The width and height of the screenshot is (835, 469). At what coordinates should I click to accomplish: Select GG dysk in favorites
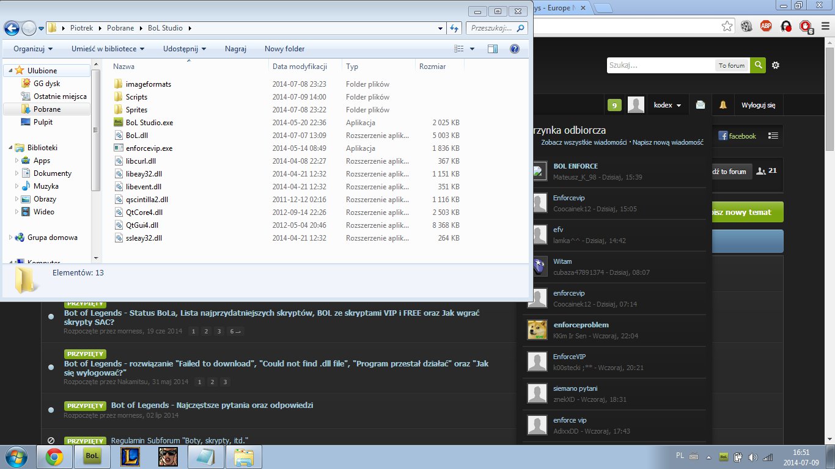(x=46, y=84)
